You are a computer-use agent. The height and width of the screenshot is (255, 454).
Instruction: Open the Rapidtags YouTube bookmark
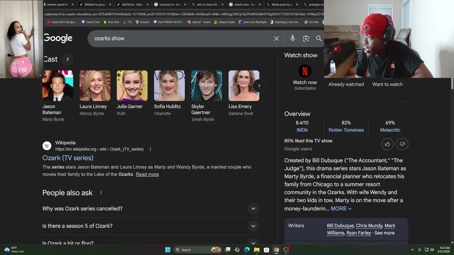pyautogui.click(x=285, y=22)
